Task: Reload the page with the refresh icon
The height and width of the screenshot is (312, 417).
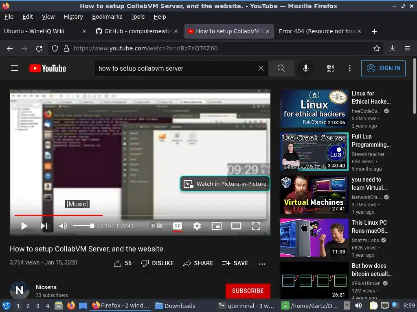Action: (39, 48)
